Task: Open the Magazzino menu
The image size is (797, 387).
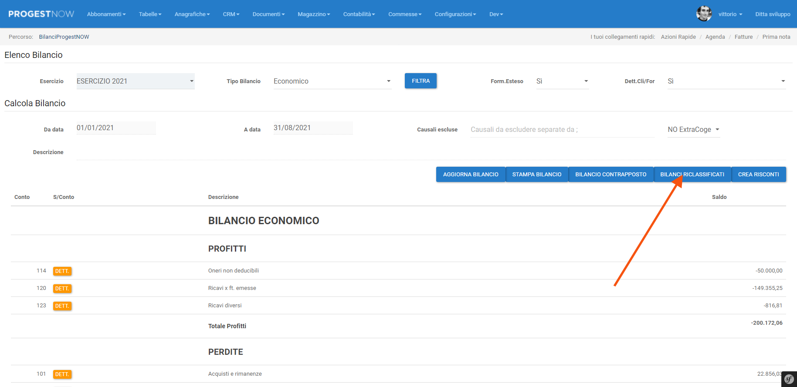Action: [314, 14]
